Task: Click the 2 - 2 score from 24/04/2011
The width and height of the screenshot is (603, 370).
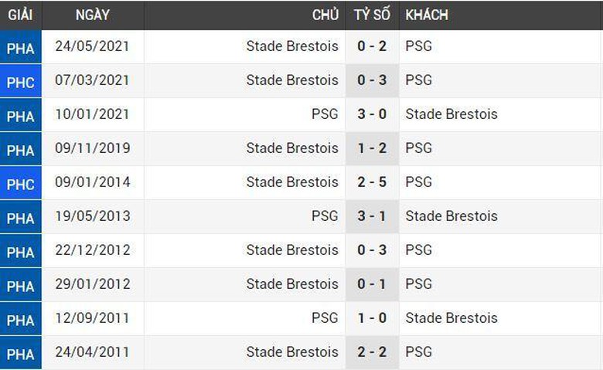Action: pos(372,352)
